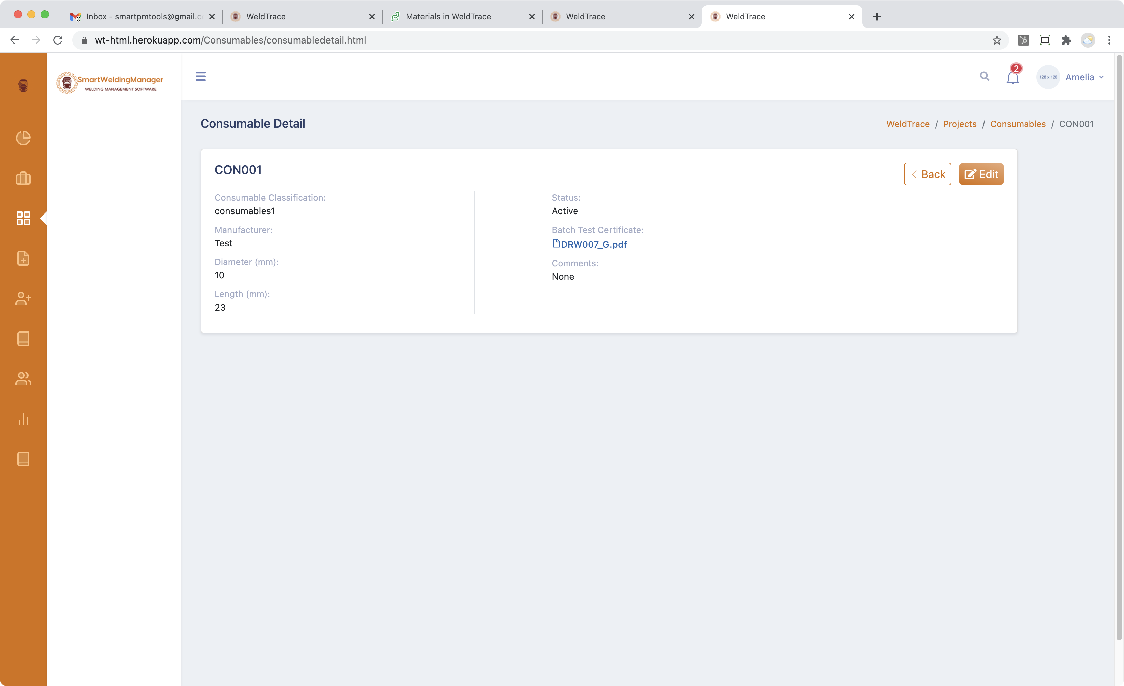Click the Active status value
1124x686 pixels.
[x=565, y=211]
